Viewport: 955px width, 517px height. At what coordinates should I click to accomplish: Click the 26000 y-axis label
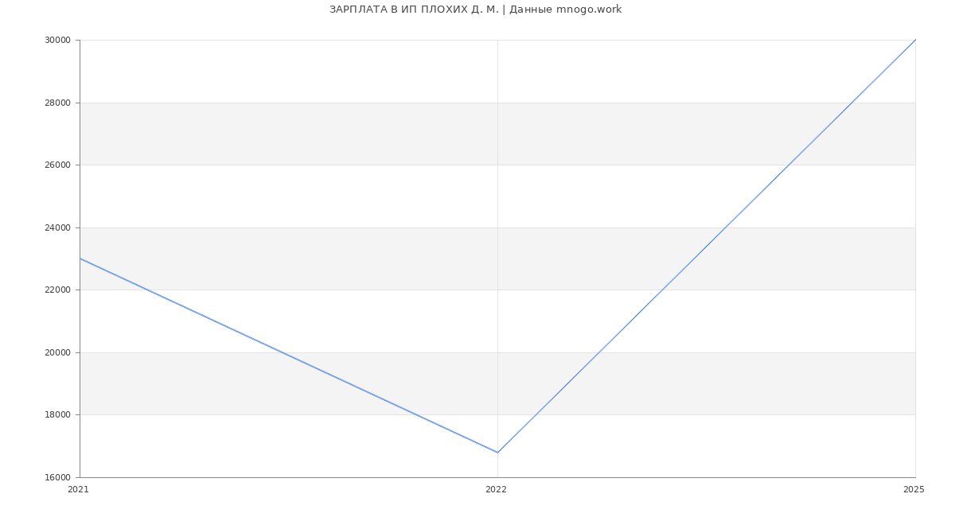click(x=60, y=165)
